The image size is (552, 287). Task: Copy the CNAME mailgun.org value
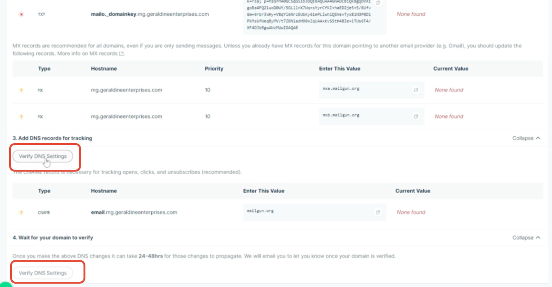(x=378, y=212)
